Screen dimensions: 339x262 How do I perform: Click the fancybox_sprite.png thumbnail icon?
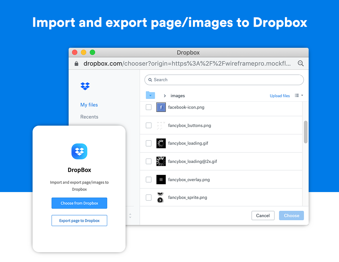[x=160, y=197]
